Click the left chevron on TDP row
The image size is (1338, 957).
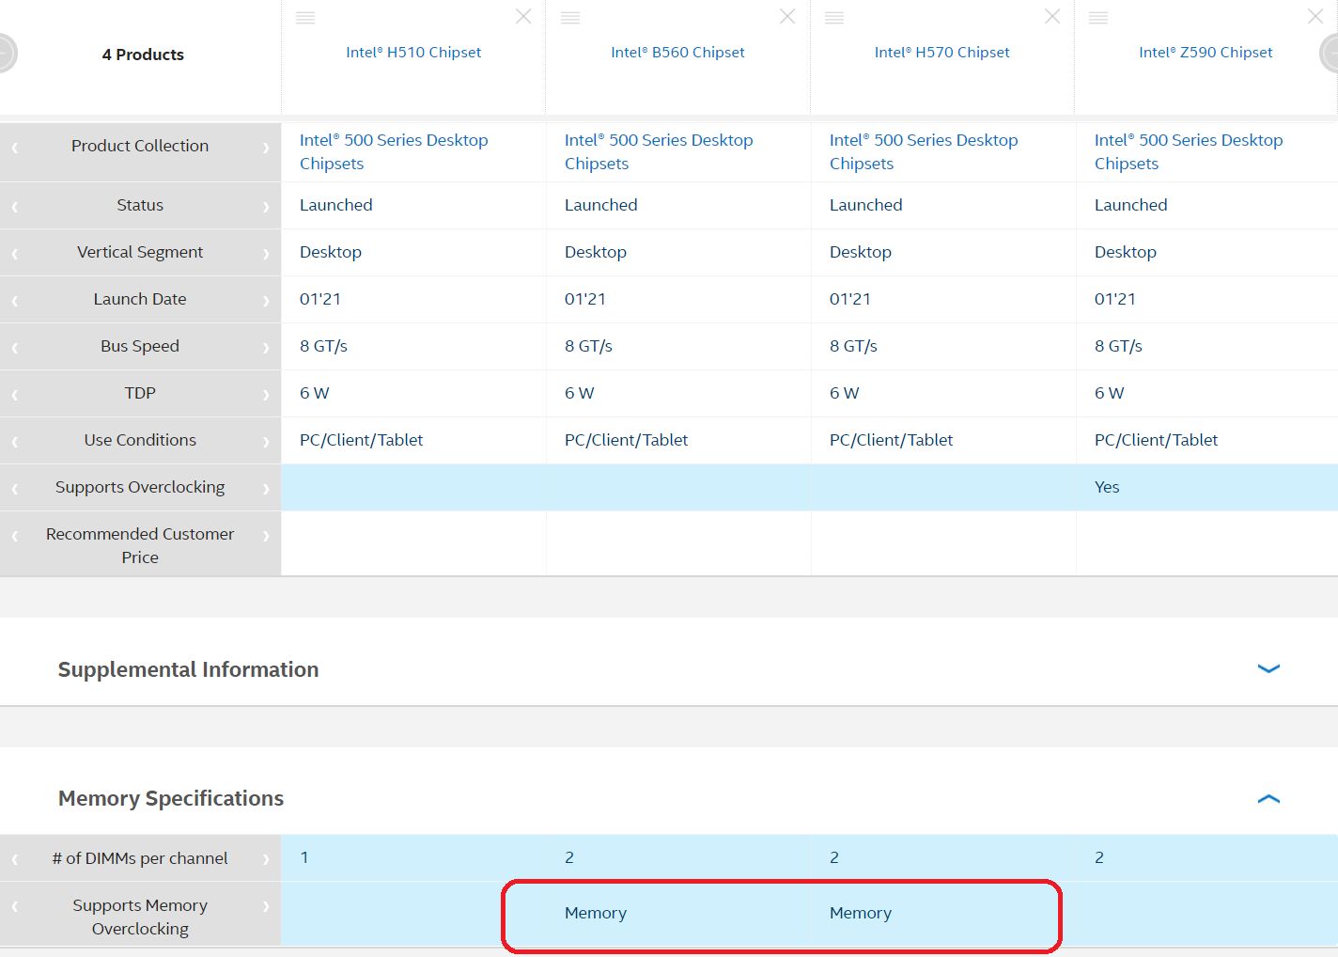click(15, 395)
